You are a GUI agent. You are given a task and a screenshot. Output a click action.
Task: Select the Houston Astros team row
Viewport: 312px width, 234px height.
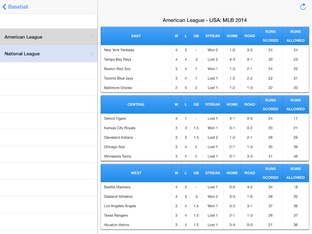click(205, 225)
